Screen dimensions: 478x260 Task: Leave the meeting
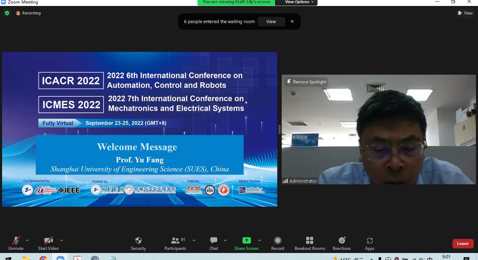(463, 244)
